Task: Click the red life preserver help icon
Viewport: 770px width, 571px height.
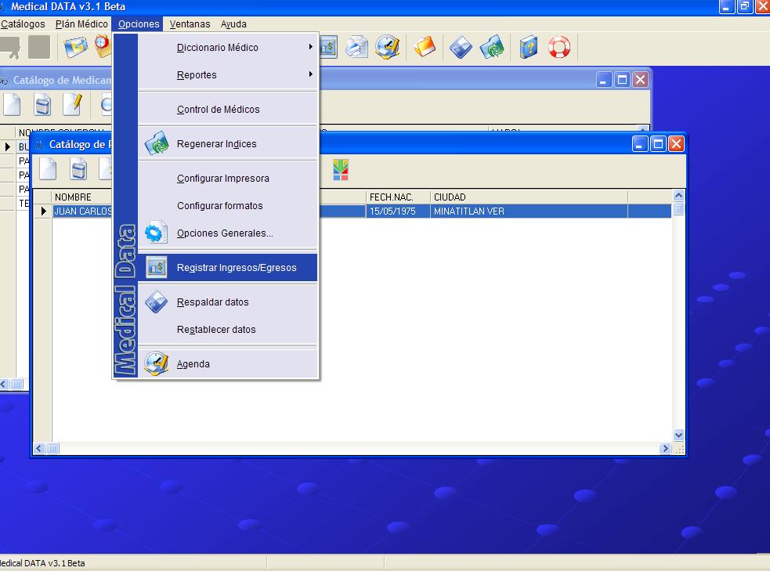Action: (559, 47)
